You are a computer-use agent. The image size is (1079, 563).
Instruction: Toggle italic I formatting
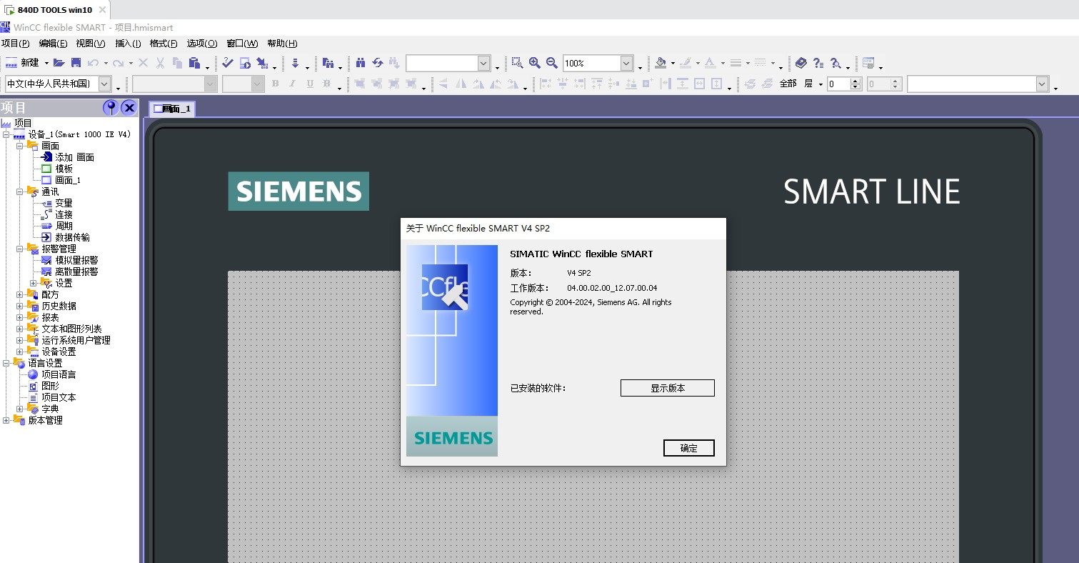point(292,84)
